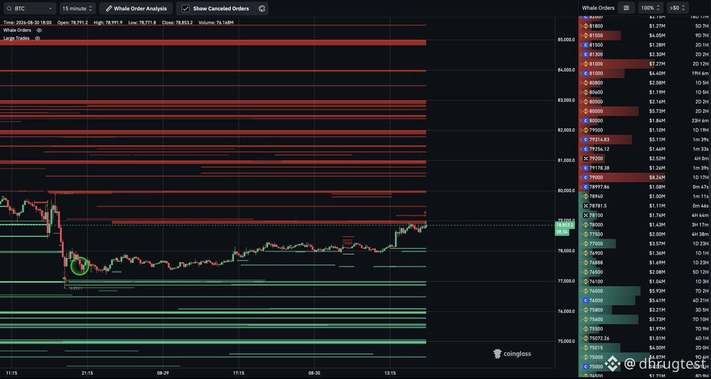Click Coinbase icon on the $4.40M 81000 row
The height and width of the screenshot is (379, 711).
point(585,73)
